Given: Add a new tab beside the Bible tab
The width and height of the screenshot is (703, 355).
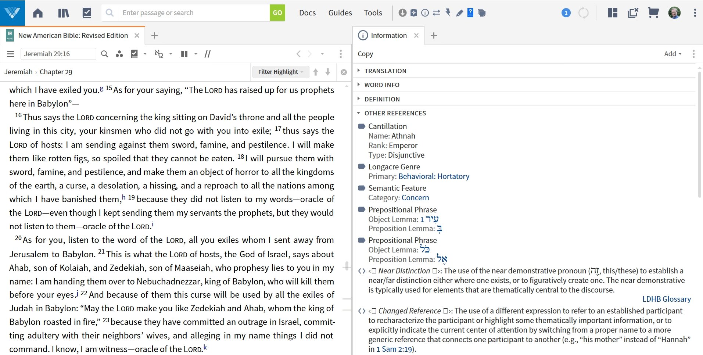Looking at the screenshot, I should 155,36.
